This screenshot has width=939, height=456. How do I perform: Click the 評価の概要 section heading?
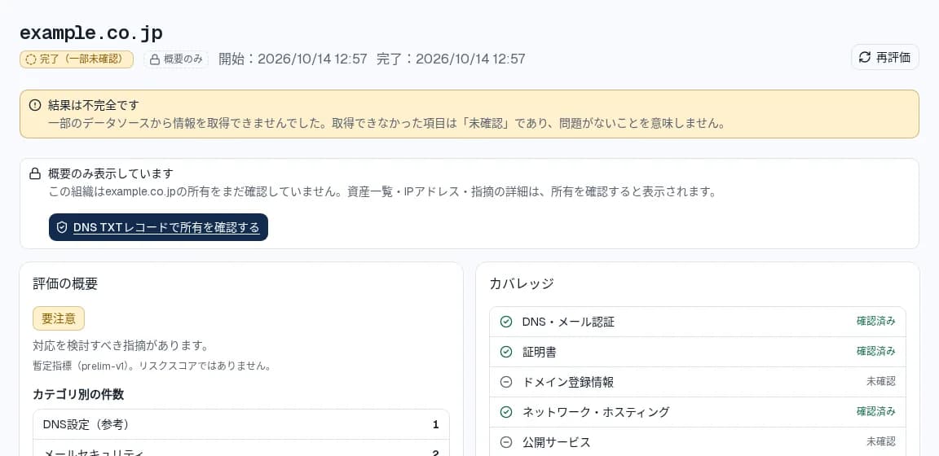click(x=65, y=283)
